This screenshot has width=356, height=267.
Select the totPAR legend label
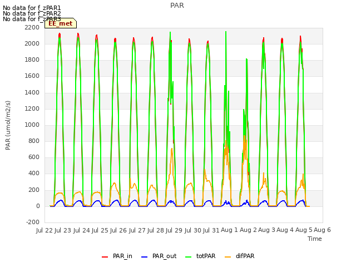(x=206, y=256)
